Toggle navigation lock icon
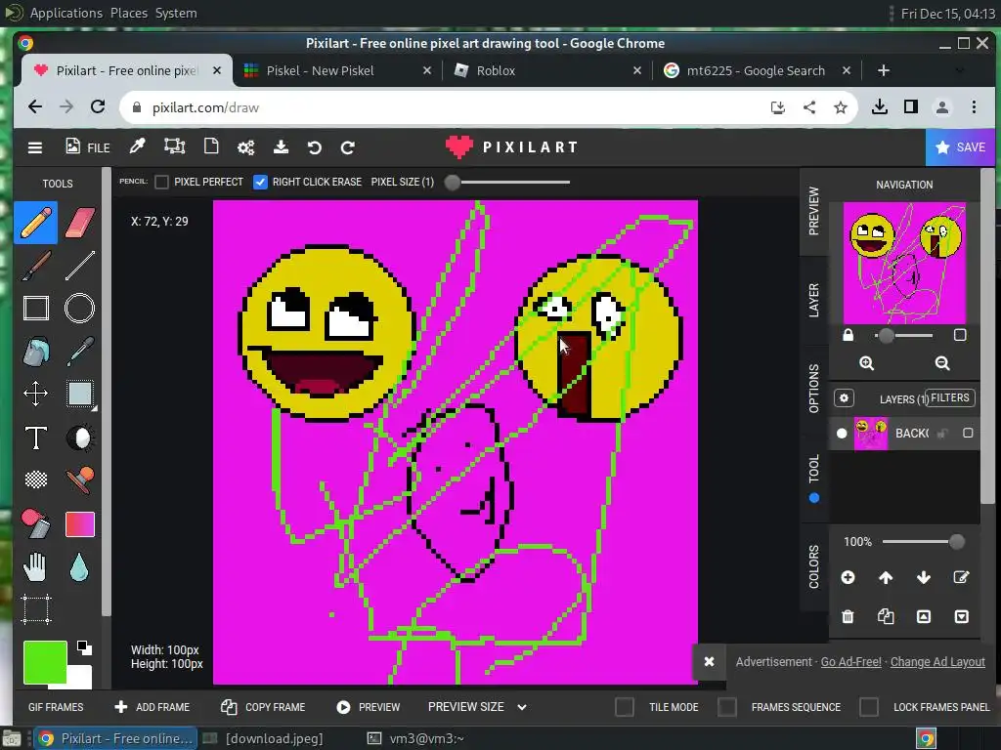 pyautogui.click(x=848, y=335)
